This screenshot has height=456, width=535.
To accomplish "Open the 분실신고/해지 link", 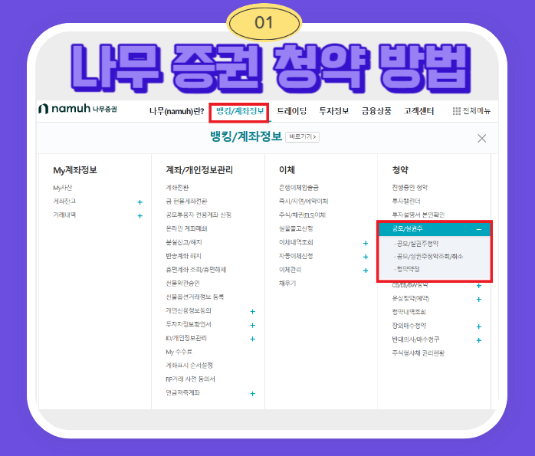I will click(184, 242).
